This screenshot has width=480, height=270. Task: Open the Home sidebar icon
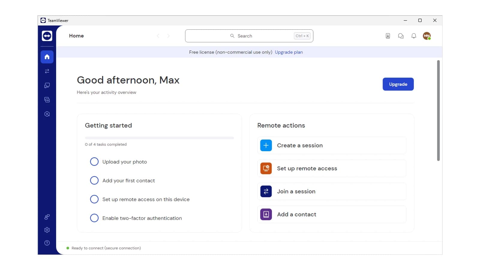tap(47, 57)
